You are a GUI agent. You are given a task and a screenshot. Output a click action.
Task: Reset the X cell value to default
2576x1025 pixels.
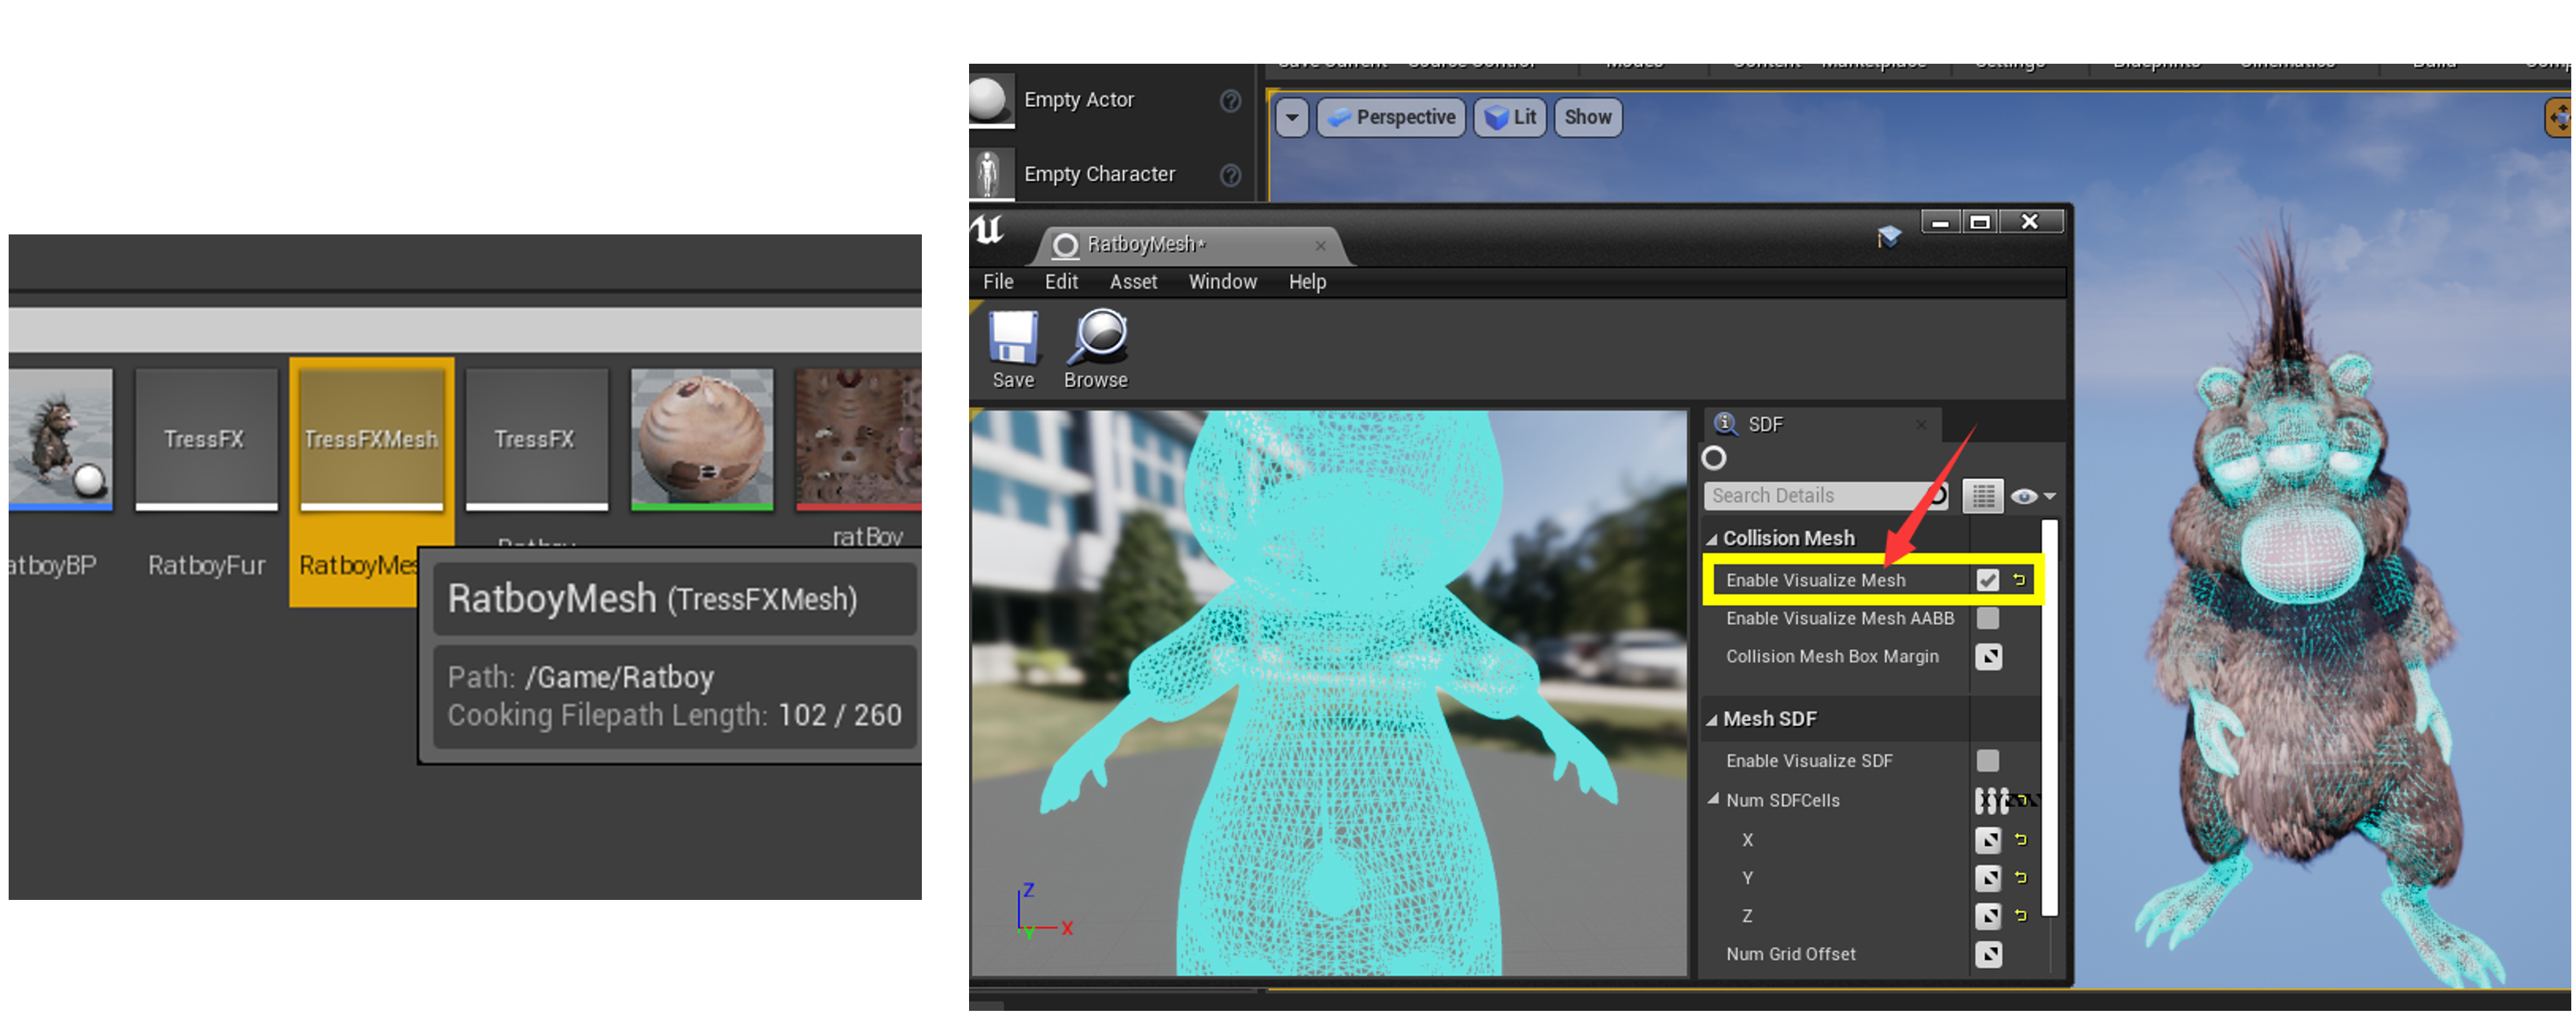coord(2020,840)
